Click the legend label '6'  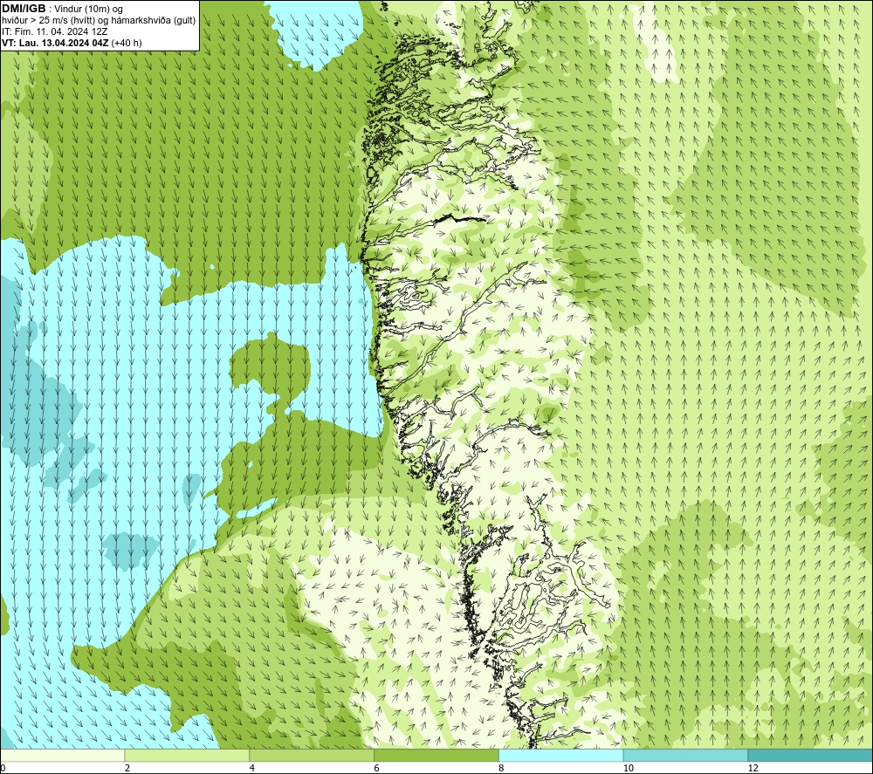377,768
